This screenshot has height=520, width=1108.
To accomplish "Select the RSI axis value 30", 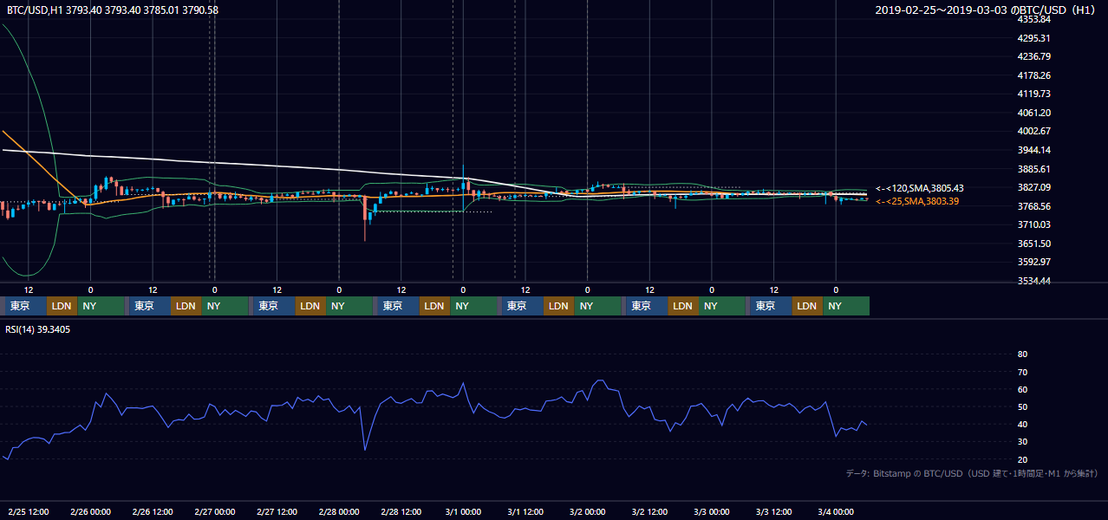I will pyautogui.click(x=1022, y=442).
